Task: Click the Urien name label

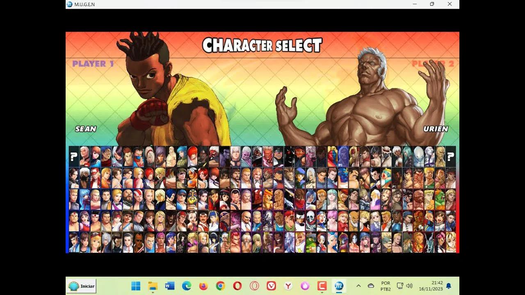Action: pyautogui.click(x=436, y=129)
